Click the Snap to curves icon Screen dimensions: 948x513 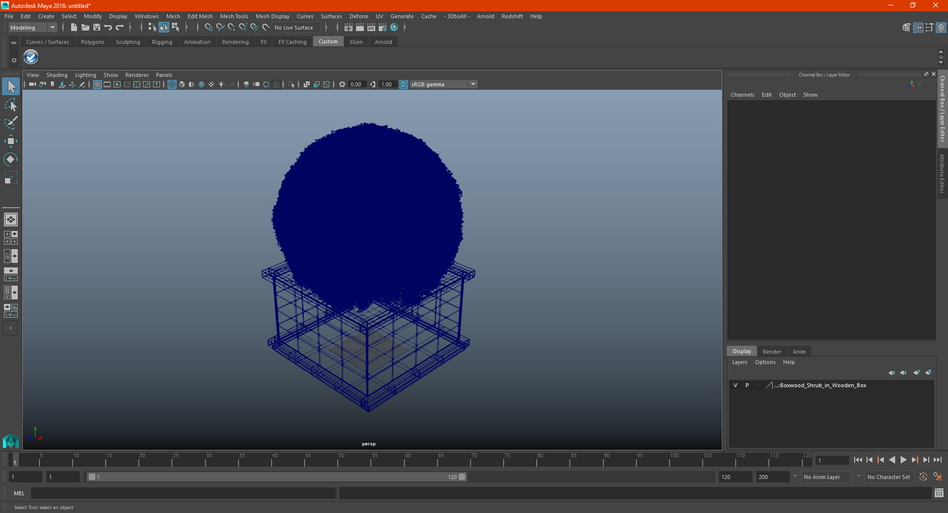click(220, 28)
